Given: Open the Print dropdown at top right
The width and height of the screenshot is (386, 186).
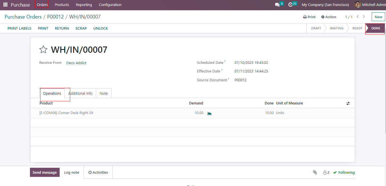Looking at the screenshot, I should (x=309, y=17).
